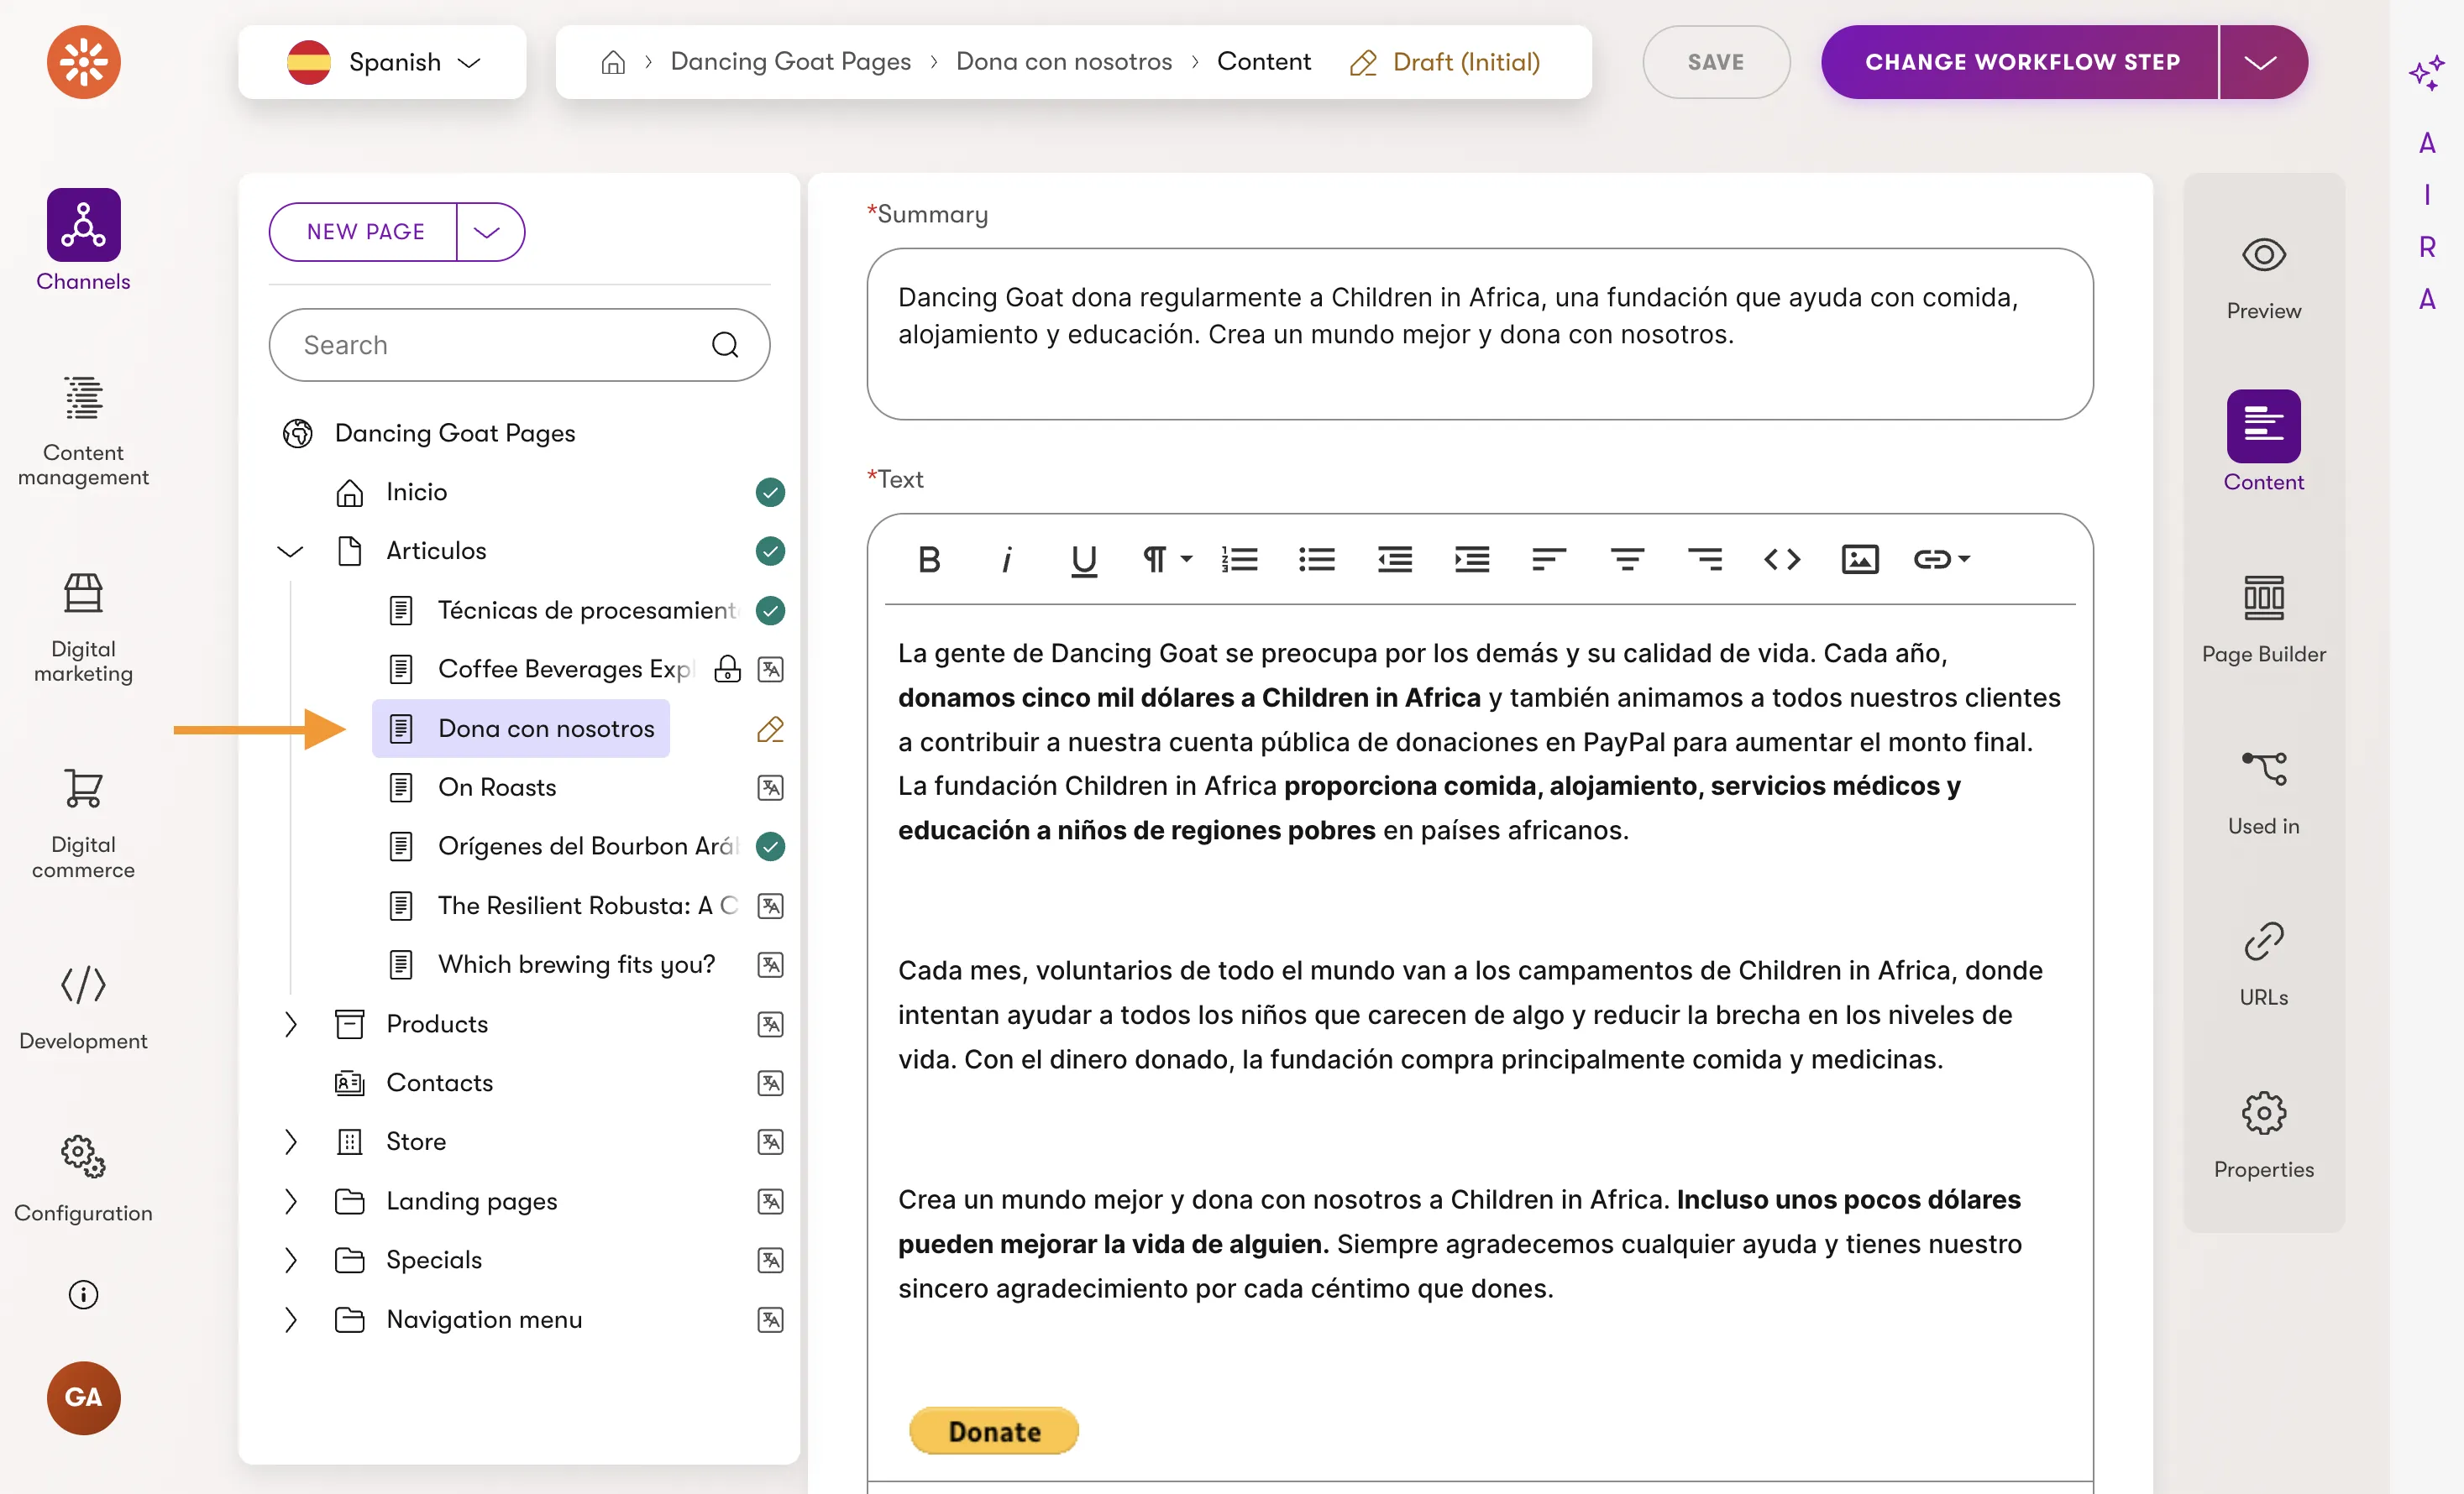Select Técnicas de procesamiento article
Viewport: 2464px width, 1494px height.
click(x=586, y=609)
